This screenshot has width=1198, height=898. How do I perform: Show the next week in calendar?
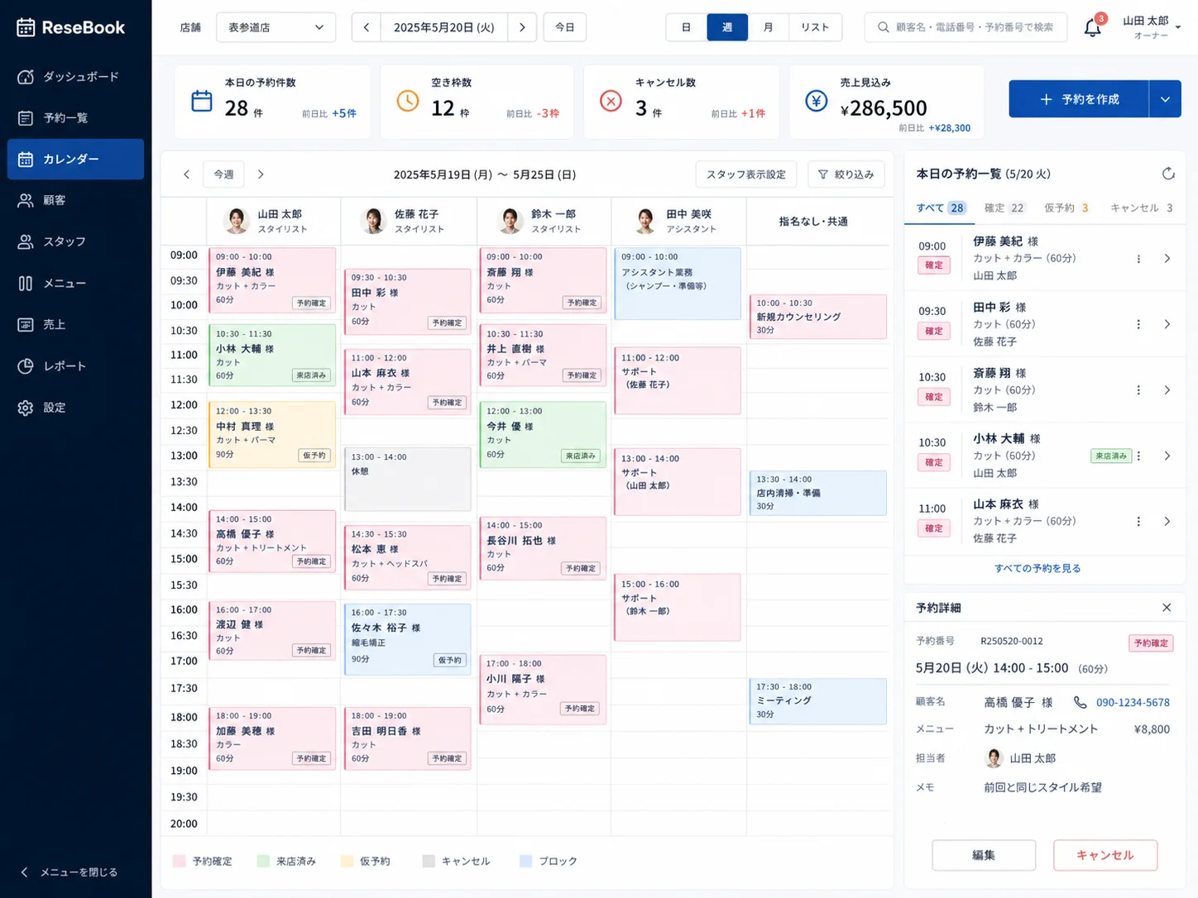(x=261, y=174)
